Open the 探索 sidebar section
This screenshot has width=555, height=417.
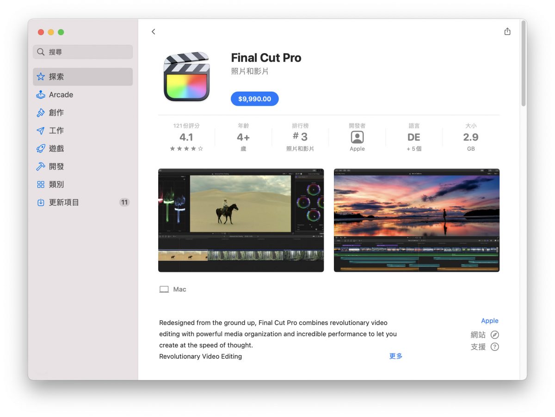83,77
